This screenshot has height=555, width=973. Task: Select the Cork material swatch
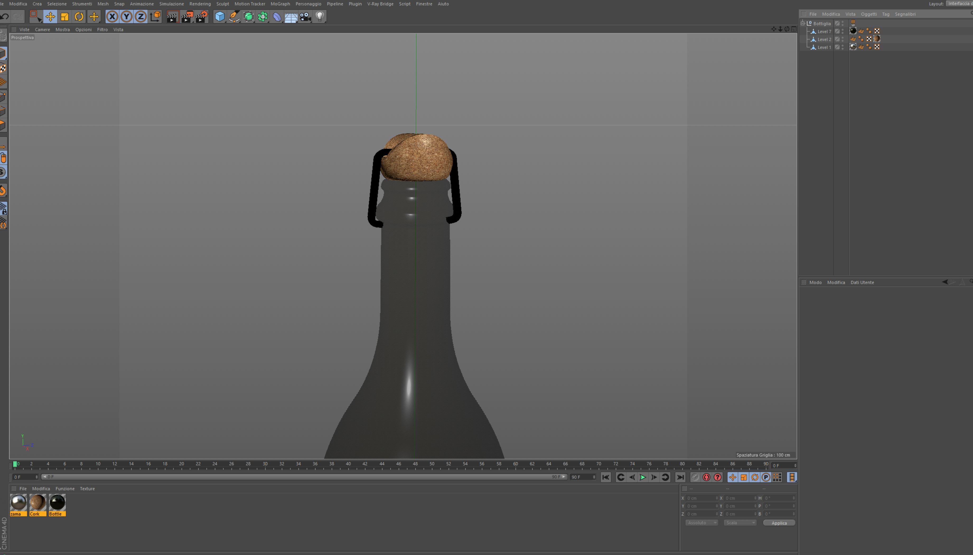pos(38,503)
